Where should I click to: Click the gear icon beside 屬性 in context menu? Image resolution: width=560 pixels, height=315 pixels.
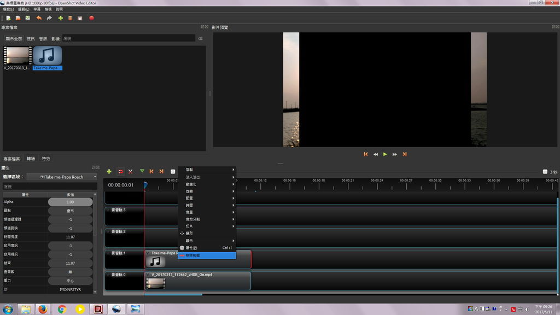(x=182, y=248)
